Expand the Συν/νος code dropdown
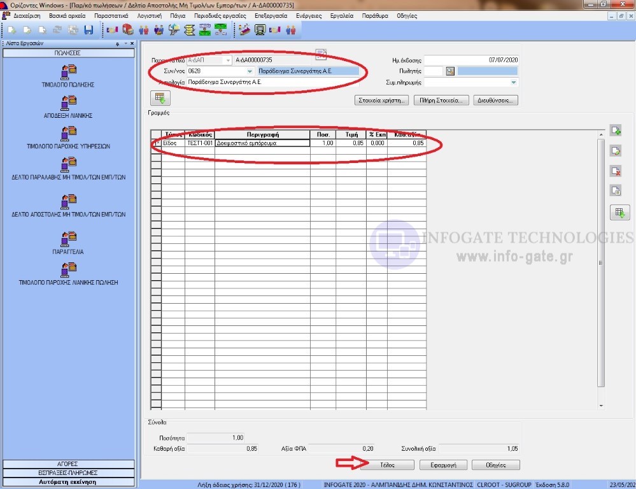 point(250,71)
